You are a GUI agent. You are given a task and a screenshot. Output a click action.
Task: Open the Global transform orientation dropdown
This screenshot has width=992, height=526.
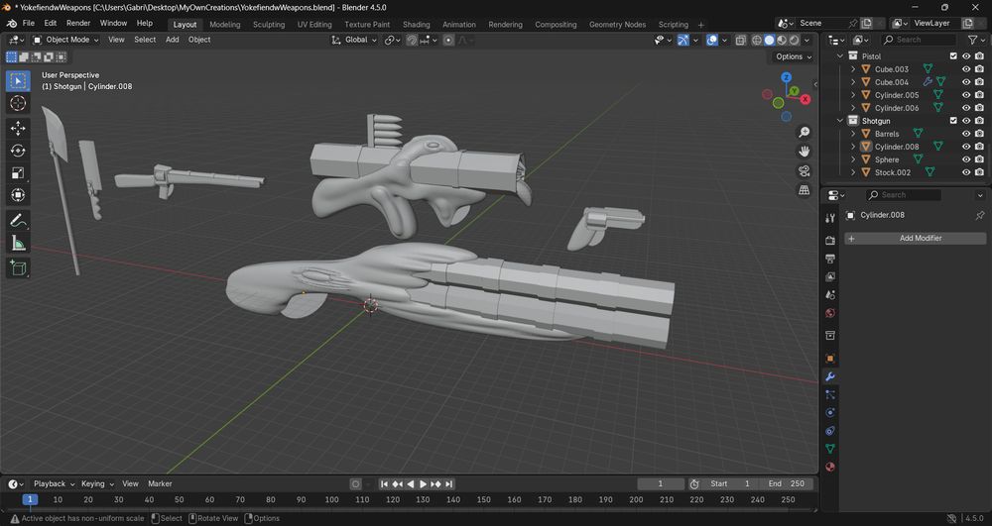click(355, 40)
